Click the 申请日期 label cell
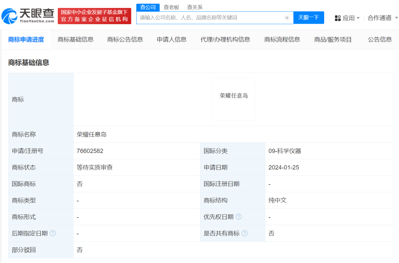This screenshot has height=263, width=399. [233, 167]
